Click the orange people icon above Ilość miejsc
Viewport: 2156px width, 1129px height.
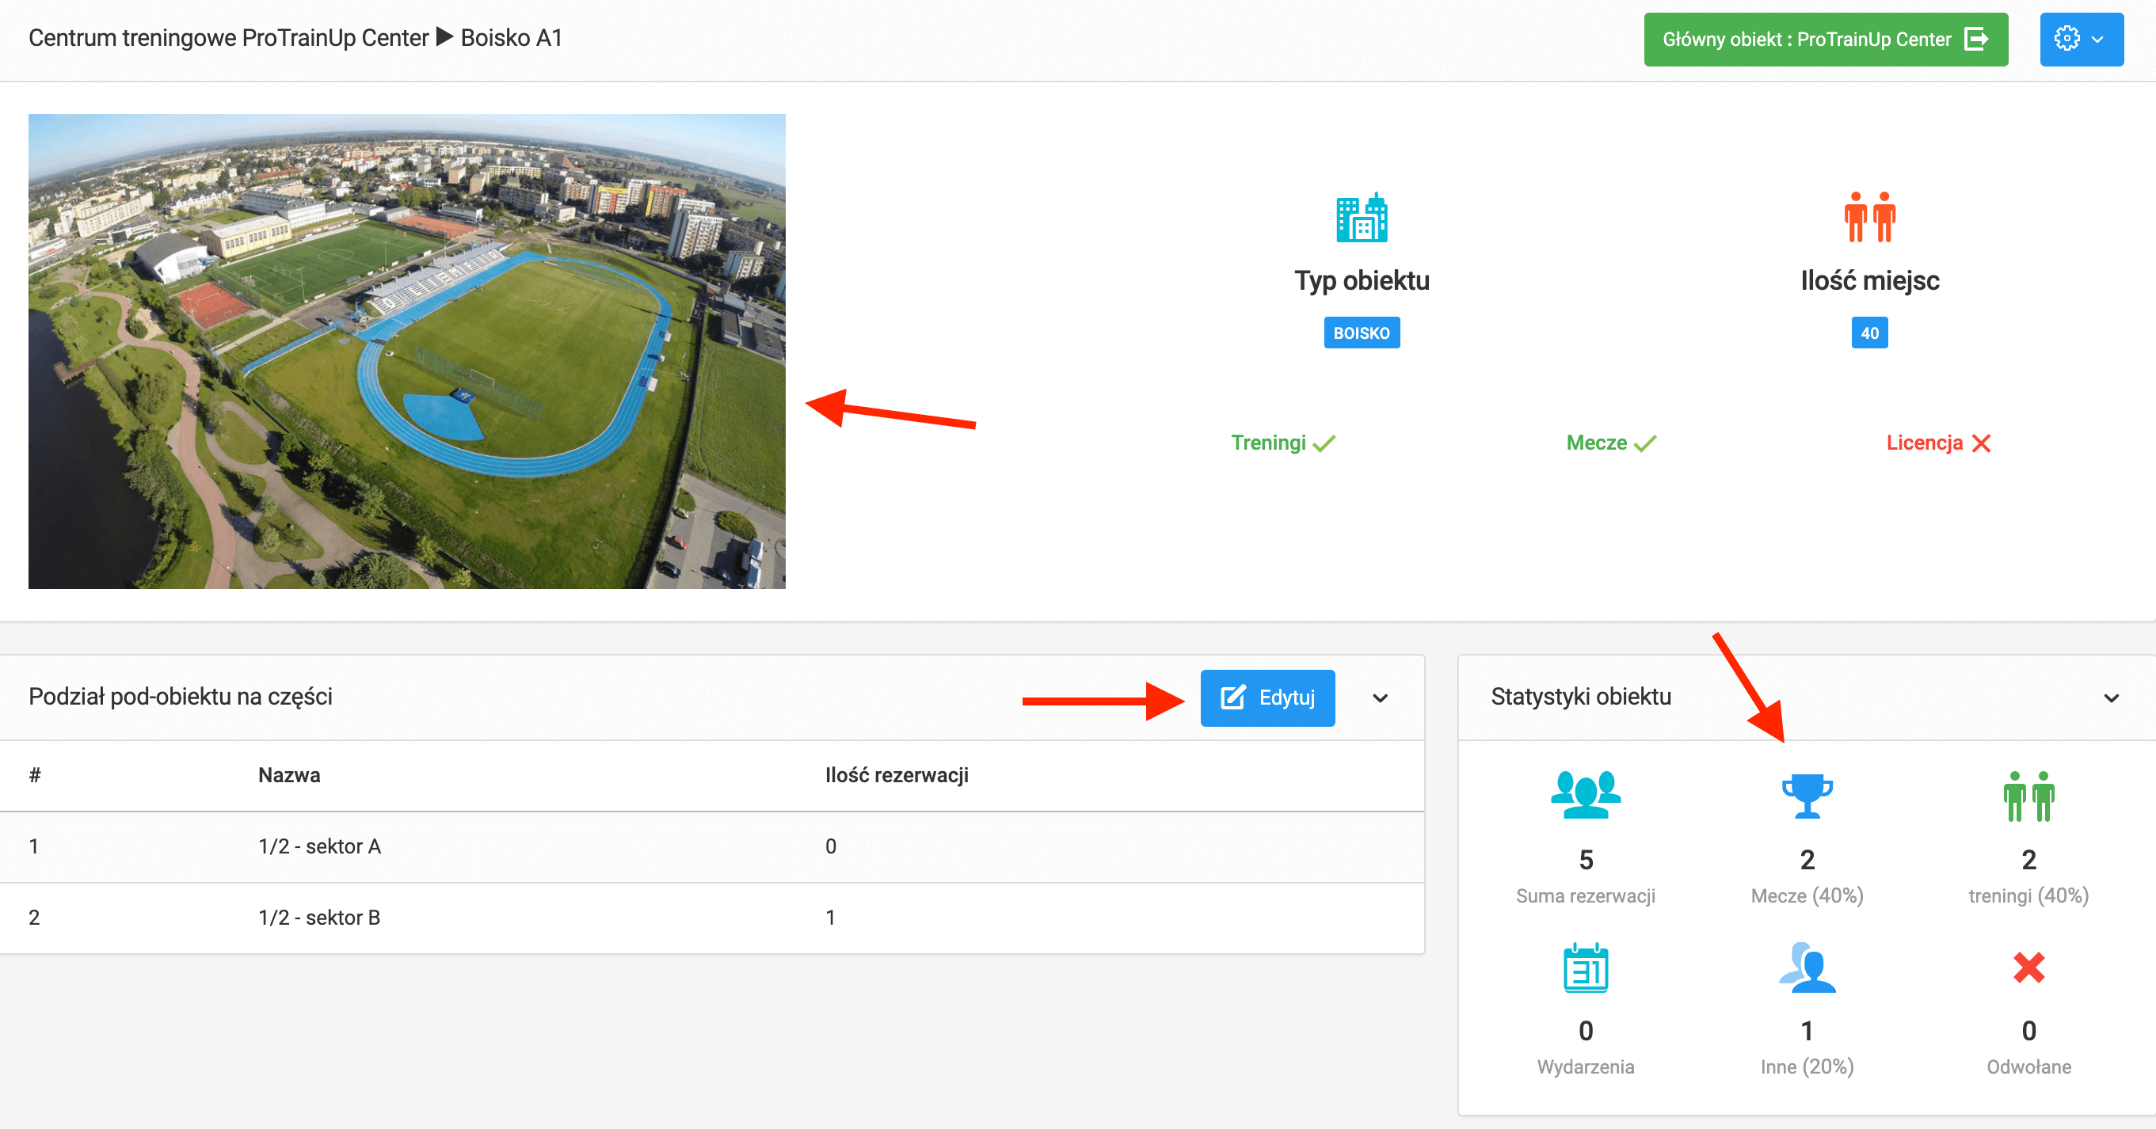(1870, 218)
